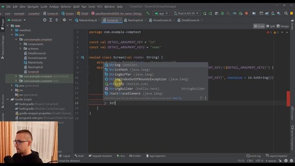
Task: Toggle the Resource Manager side tool window
Action: coord(3,47)
